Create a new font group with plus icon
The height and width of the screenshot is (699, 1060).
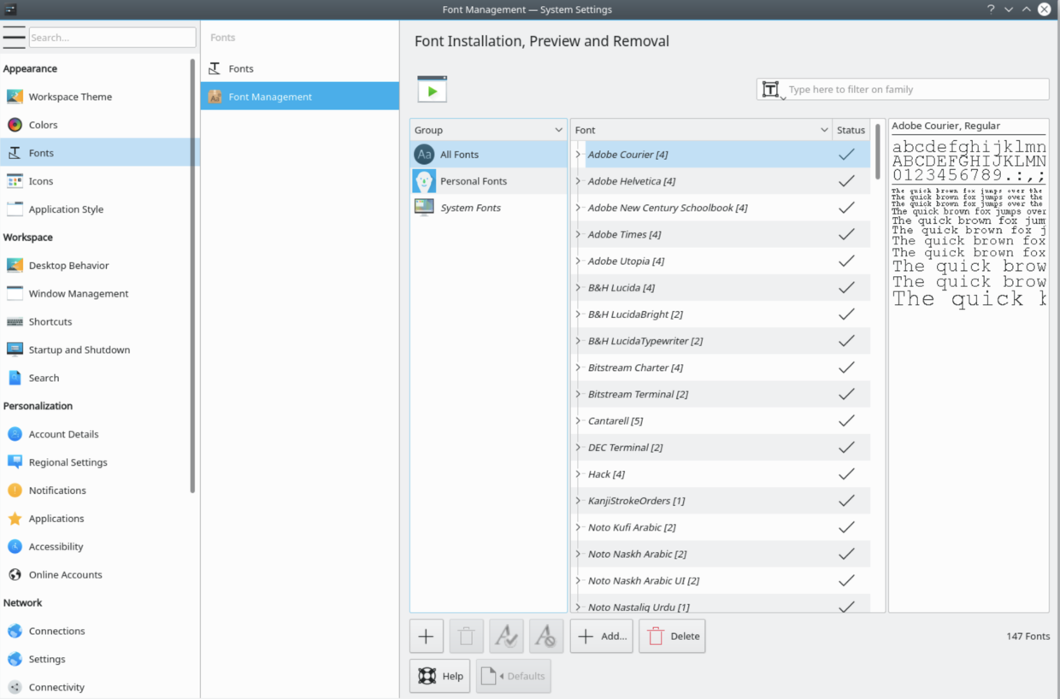tap(426, 637)
